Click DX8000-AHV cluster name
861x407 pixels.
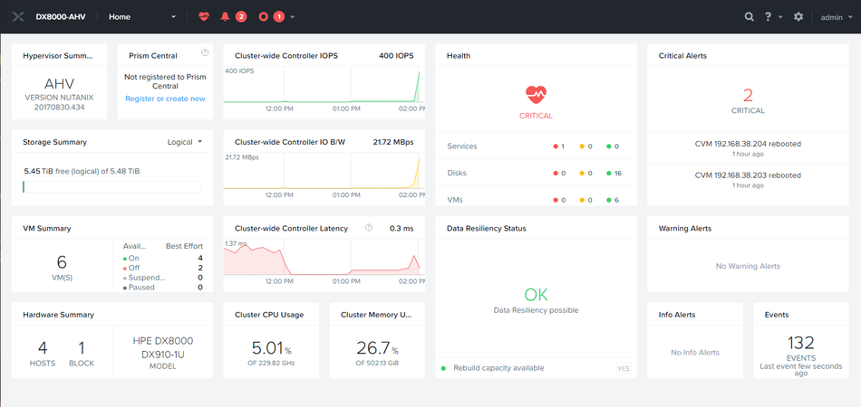pyautogui.click(x=59, y=17)
